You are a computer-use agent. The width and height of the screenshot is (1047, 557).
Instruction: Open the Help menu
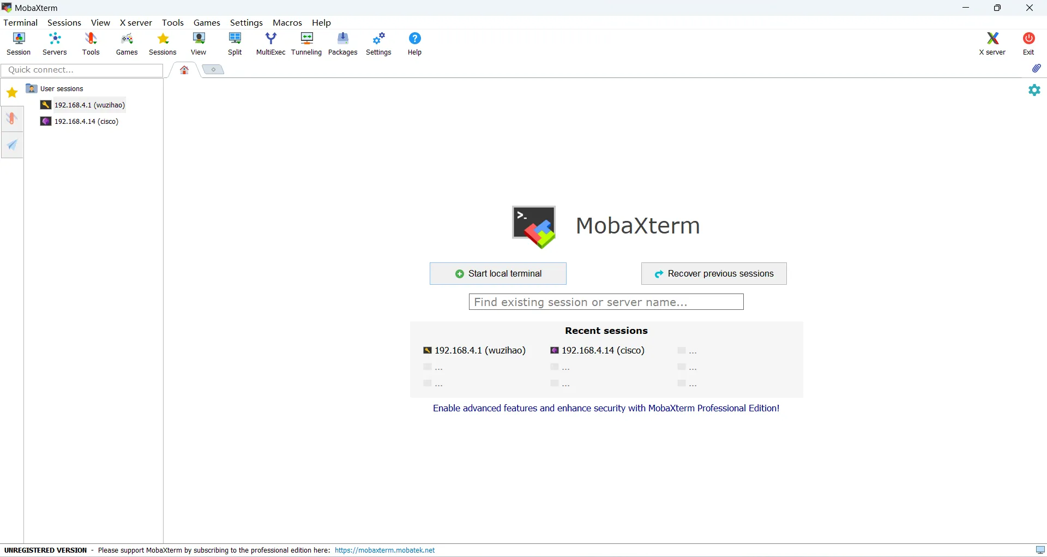click(321, 22)
